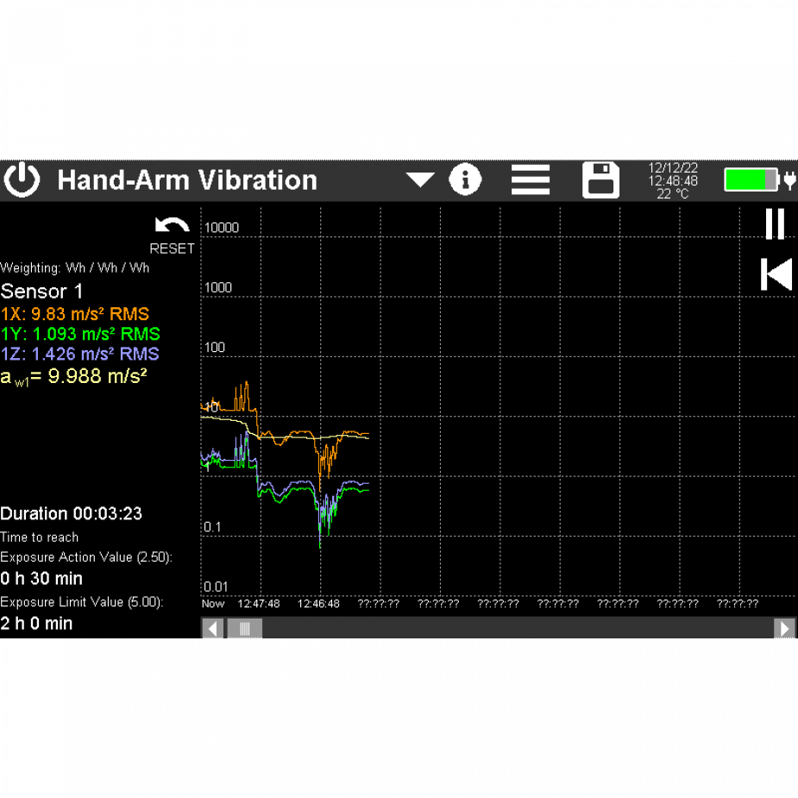Select Exposure Action Value (2.50) label
Viewport: 798px width, 798px height.
[x=86, y=557]
